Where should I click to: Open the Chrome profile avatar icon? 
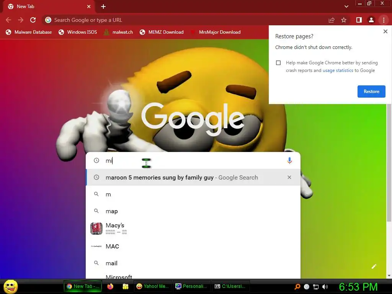[371, 20]
